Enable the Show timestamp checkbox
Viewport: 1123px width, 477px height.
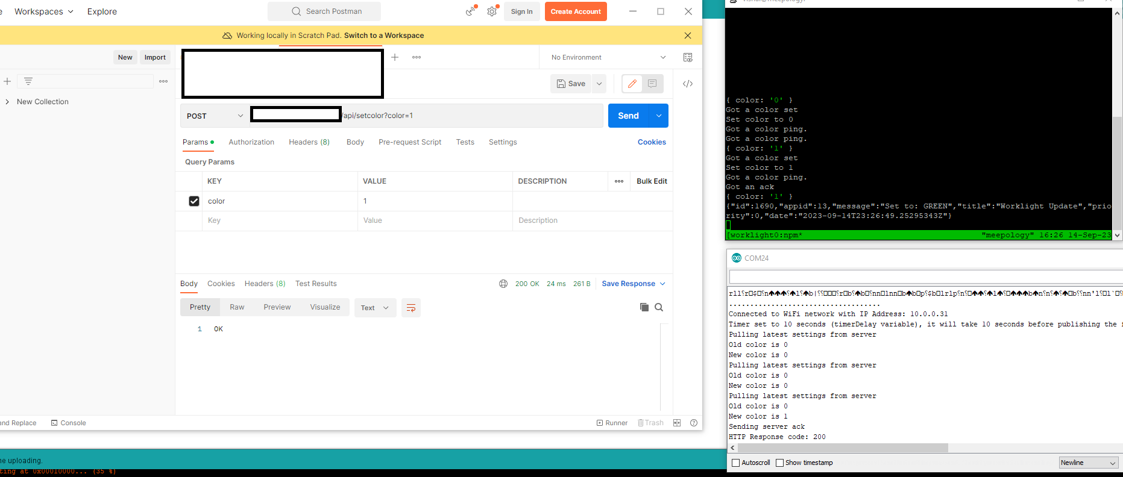click(779, 463)
